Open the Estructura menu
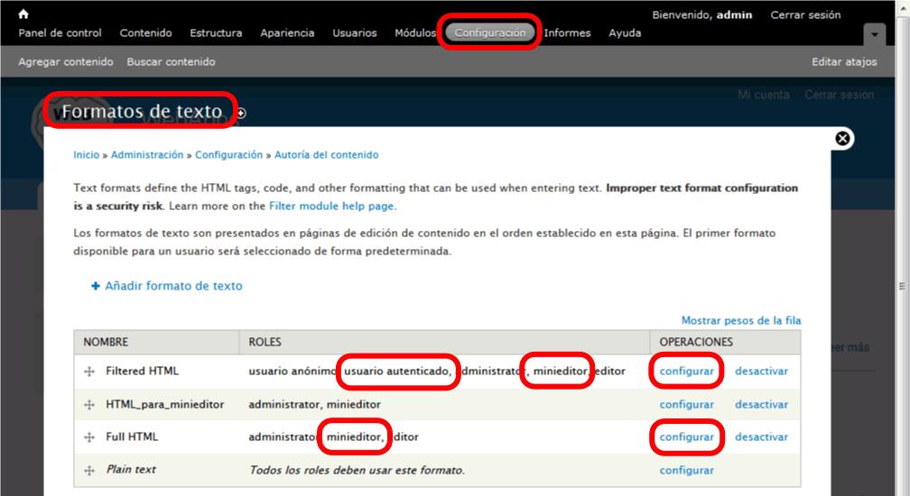The width and height of the screenshot is (910, 496). [x=216, y=33]
